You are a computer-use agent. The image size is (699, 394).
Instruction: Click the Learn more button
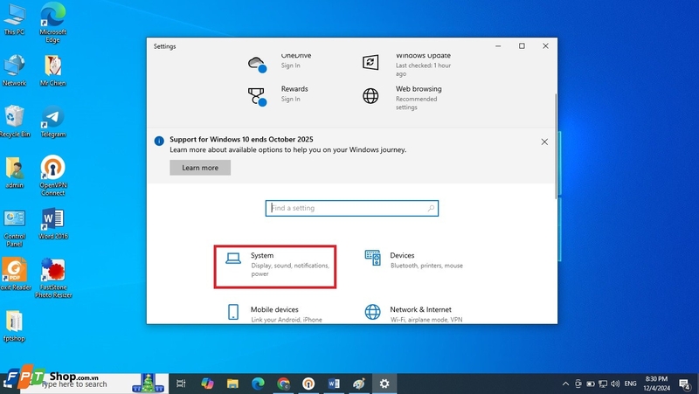(x=200, y=168)
